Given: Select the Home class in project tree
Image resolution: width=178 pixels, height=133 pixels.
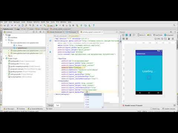Looking at the screenshot, I should [x=20, y=45].
